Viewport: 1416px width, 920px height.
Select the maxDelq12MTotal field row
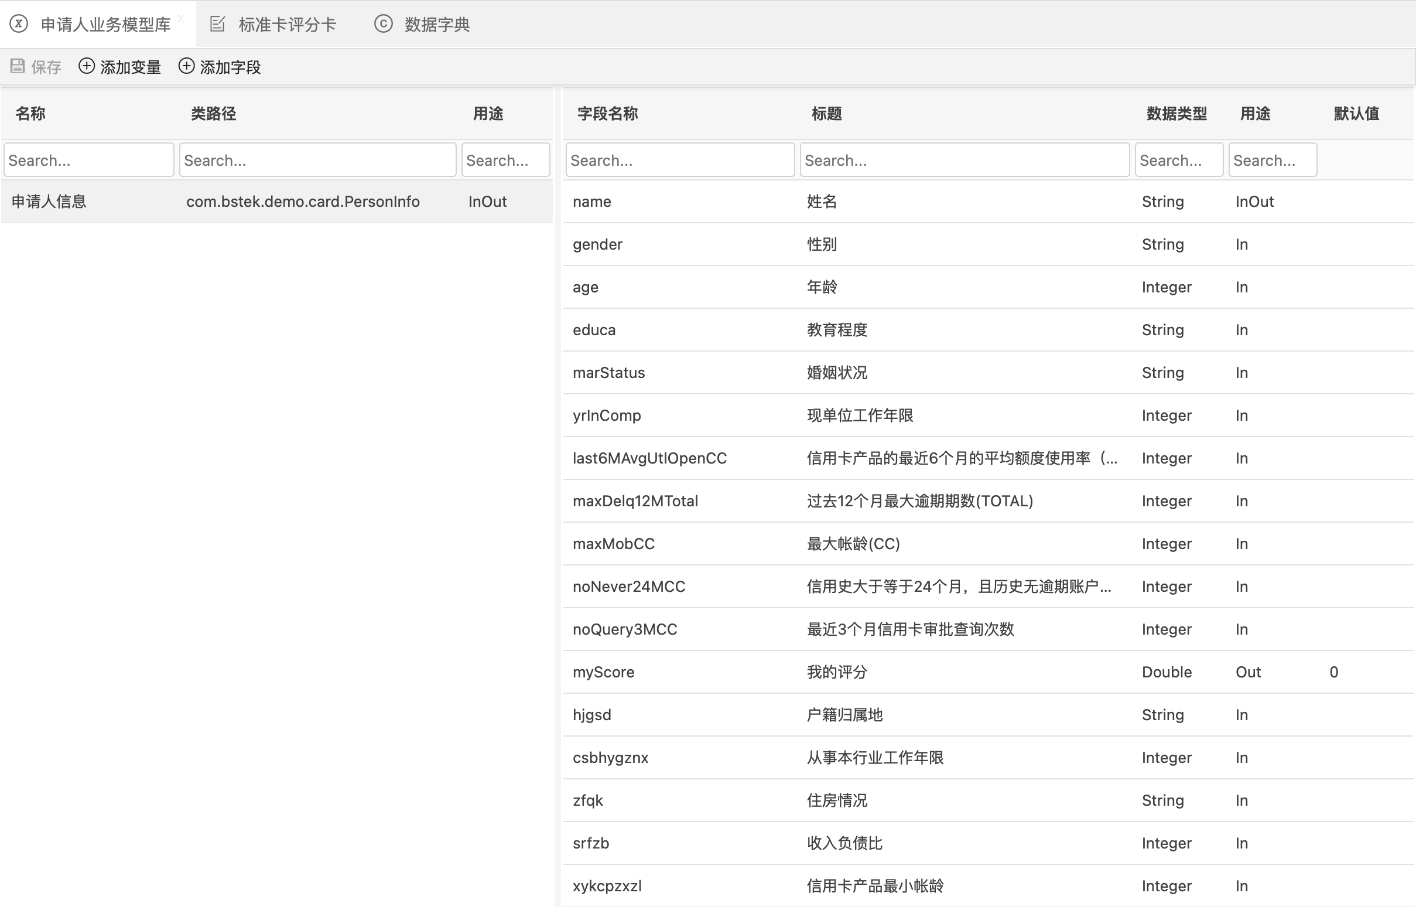pyautogui.click(x=635, y=501)
